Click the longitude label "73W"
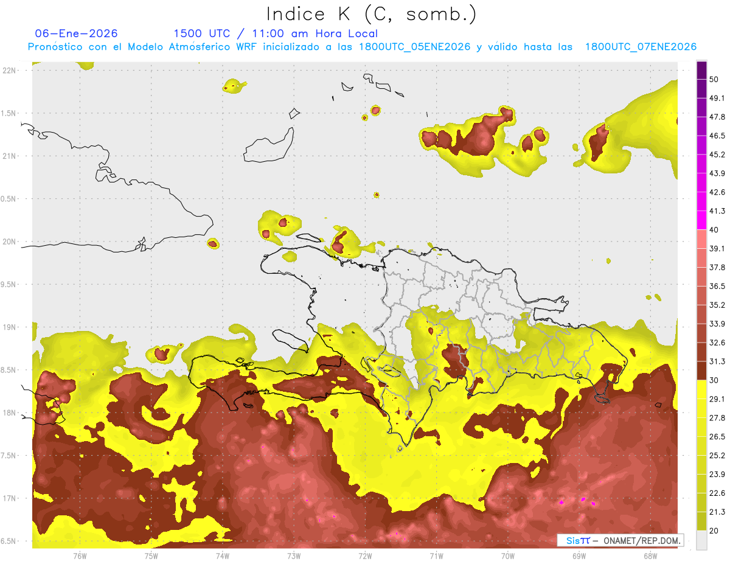 [294, 556]
